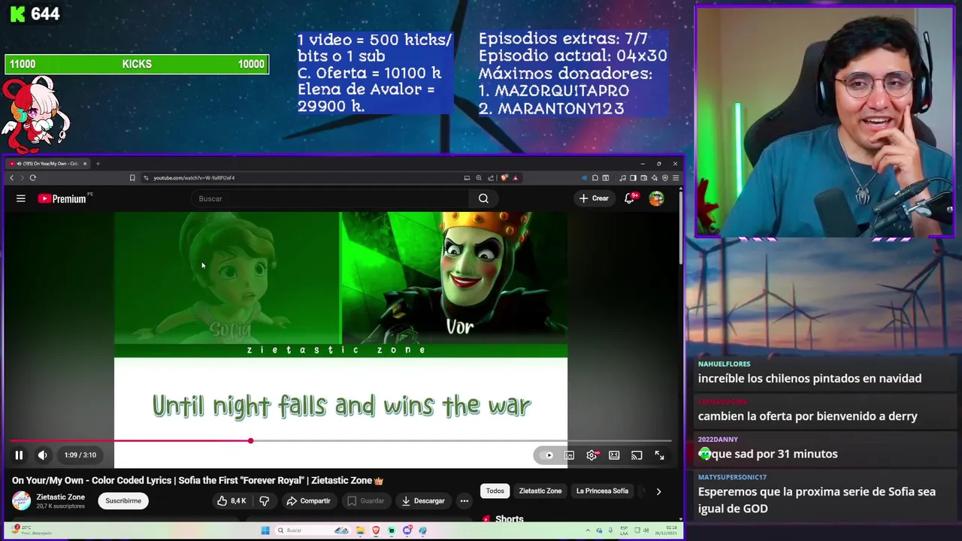Toggle subtitles in the video player
Image resolution: width=962 pixels, height=541 pixels.
569,455
